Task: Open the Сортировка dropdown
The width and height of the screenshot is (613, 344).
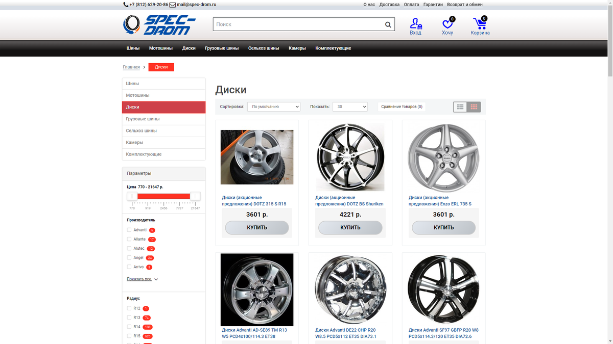Action: click(274, 107)
